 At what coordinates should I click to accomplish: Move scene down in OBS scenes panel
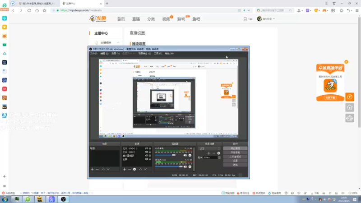click(x=108, y=169)
